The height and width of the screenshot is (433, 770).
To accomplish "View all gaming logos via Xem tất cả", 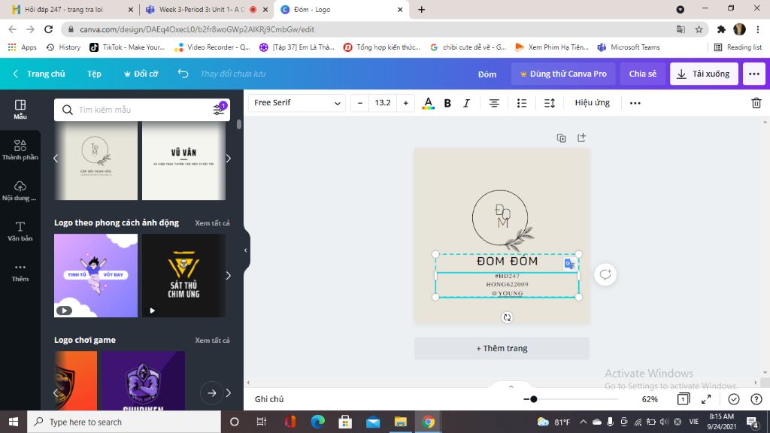I will coord(212,341).
